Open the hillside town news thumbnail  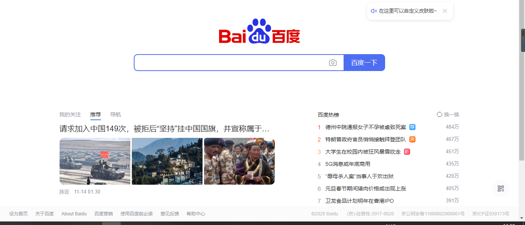tap(167, 161)
